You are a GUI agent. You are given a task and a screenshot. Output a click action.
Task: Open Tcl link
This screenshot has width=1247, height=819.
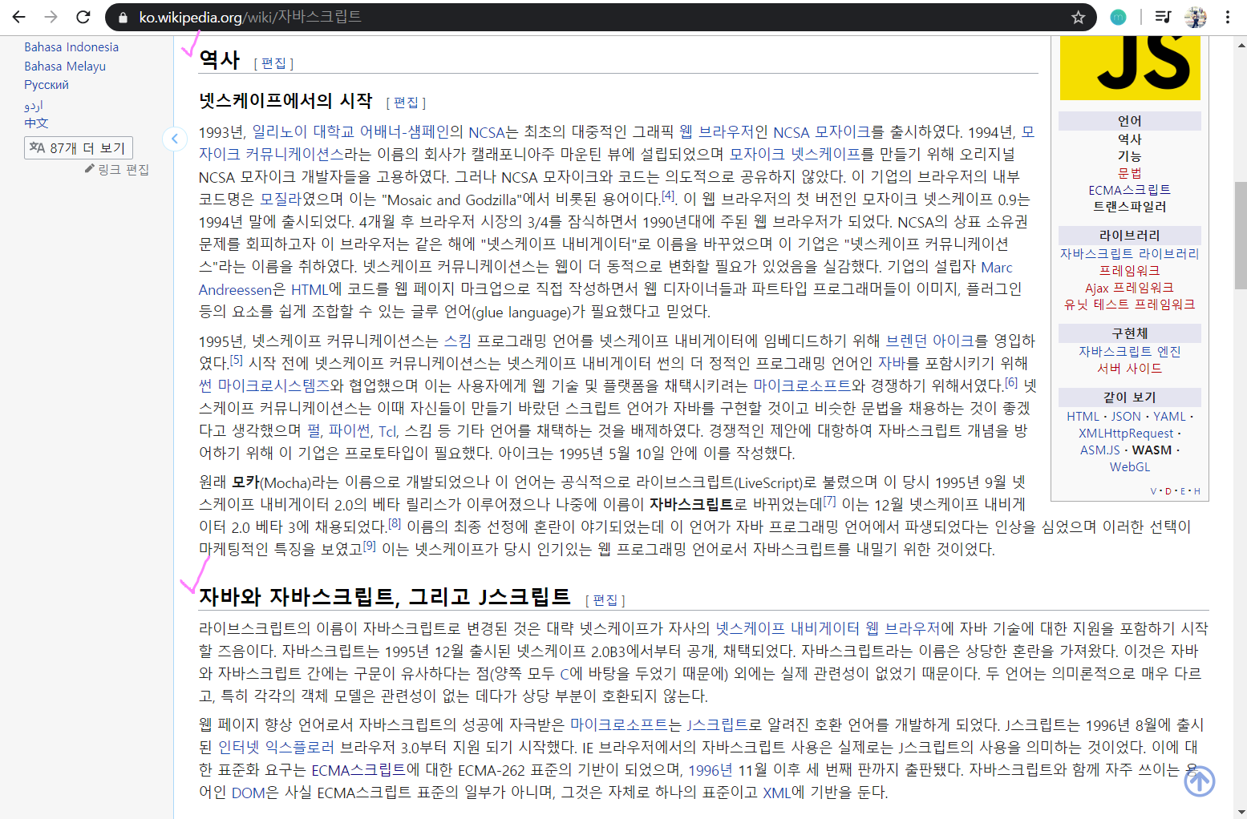[x=387, y=430]
